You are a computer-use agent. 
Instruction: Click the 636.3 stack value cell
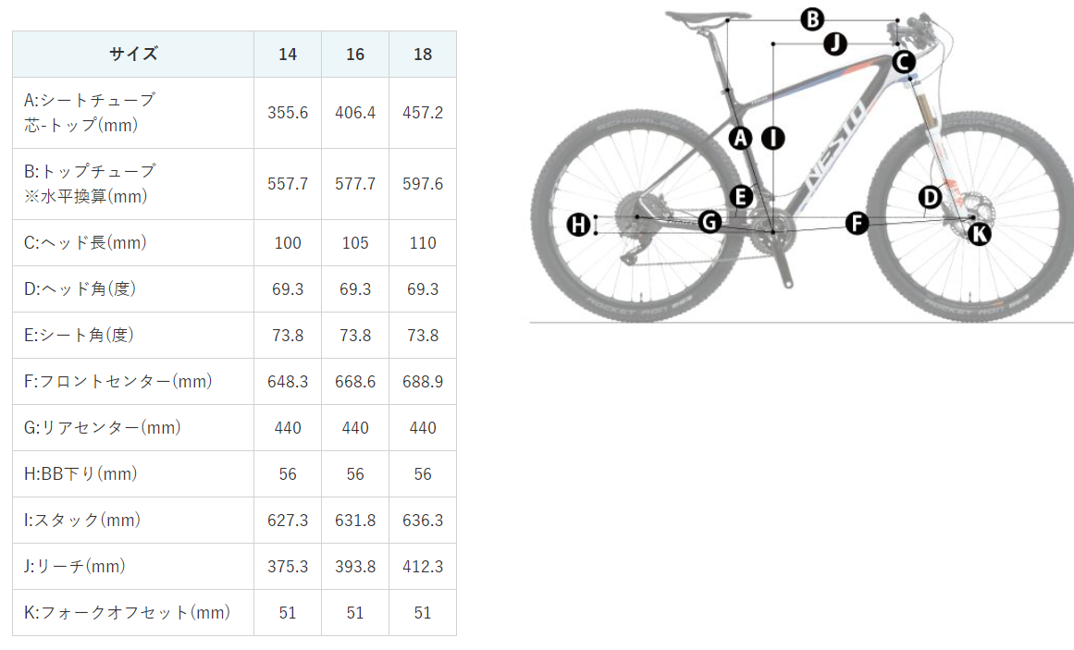[x=423, y=520]
